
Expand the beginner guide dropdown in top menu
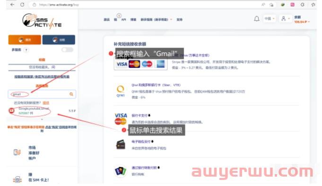156,19
